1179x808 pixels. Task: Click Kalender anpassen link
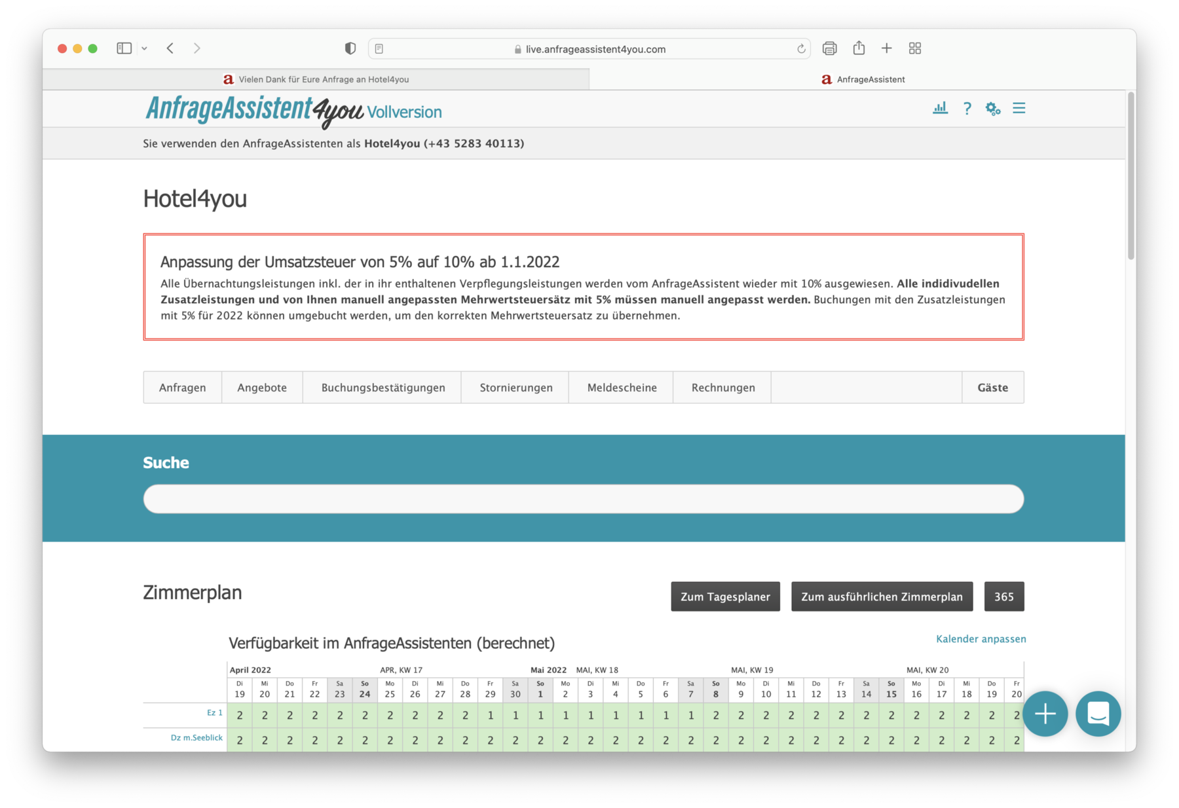tap(981, 639)
